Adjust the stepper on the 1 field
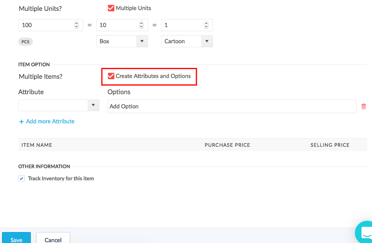372x243 pixels. pos(206,25)
